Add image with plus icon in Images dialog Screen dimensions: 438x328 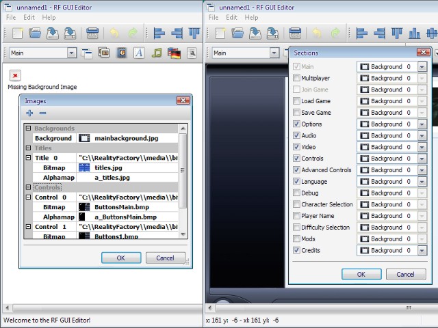(29, 113)
